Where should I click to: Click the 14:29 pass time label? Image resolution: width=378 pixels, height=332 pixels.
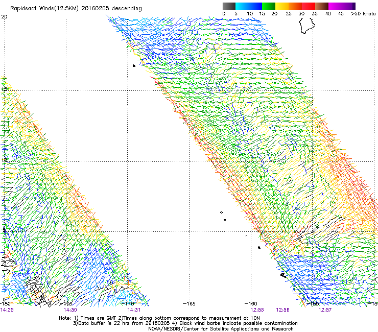[7, 310]
